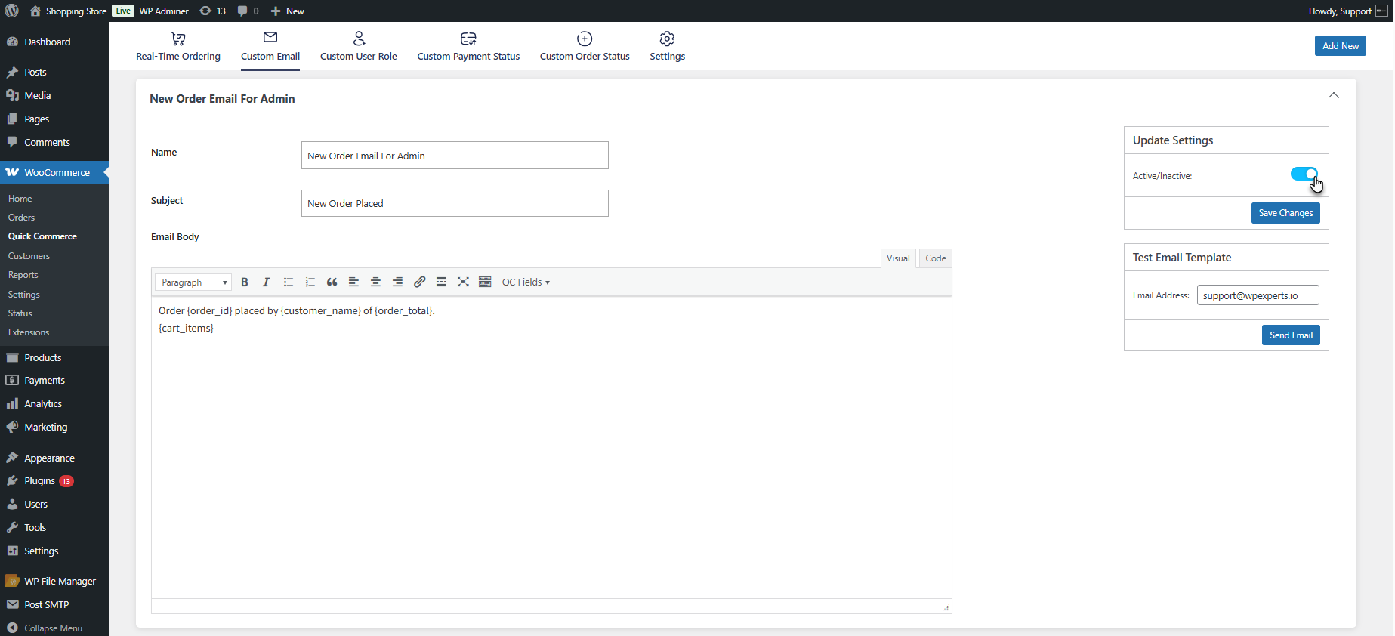Insert a blockquote in email body
1395x636 pixels.
click(x=332, y=282)
